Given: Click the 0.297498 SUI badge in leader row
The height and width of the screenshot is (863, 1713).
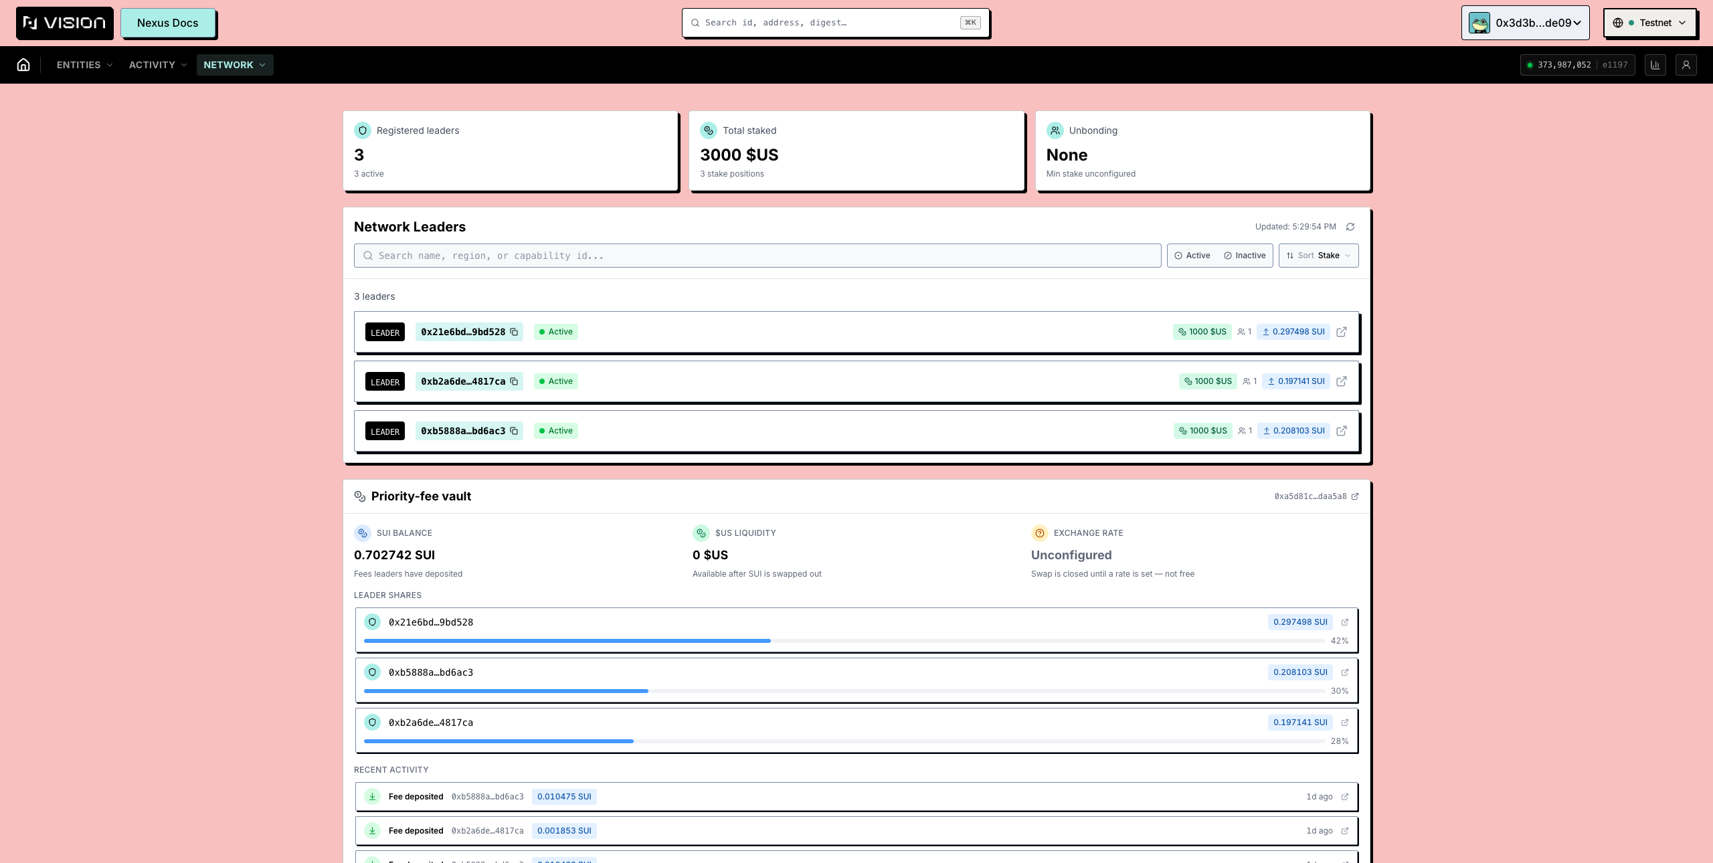Looking at the screenshot, I should pyautogui.click(x=1293, y=332).
